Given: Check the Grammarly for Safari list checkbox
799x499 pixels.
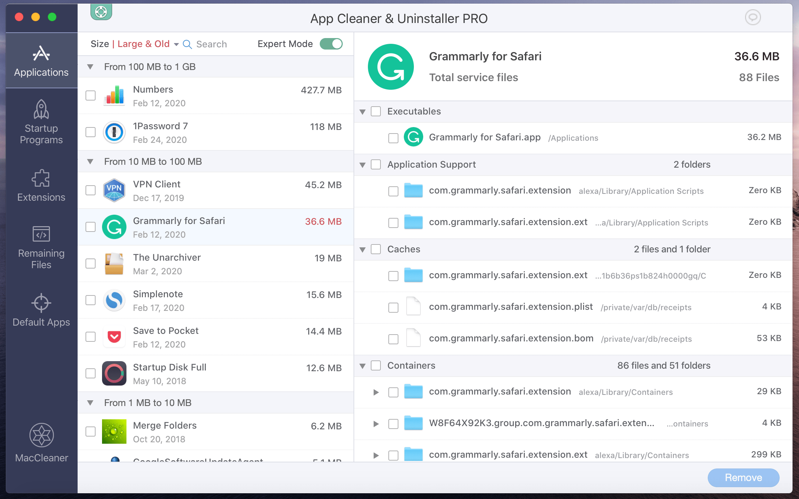Looking at the screenshot, I should point(91,227).
